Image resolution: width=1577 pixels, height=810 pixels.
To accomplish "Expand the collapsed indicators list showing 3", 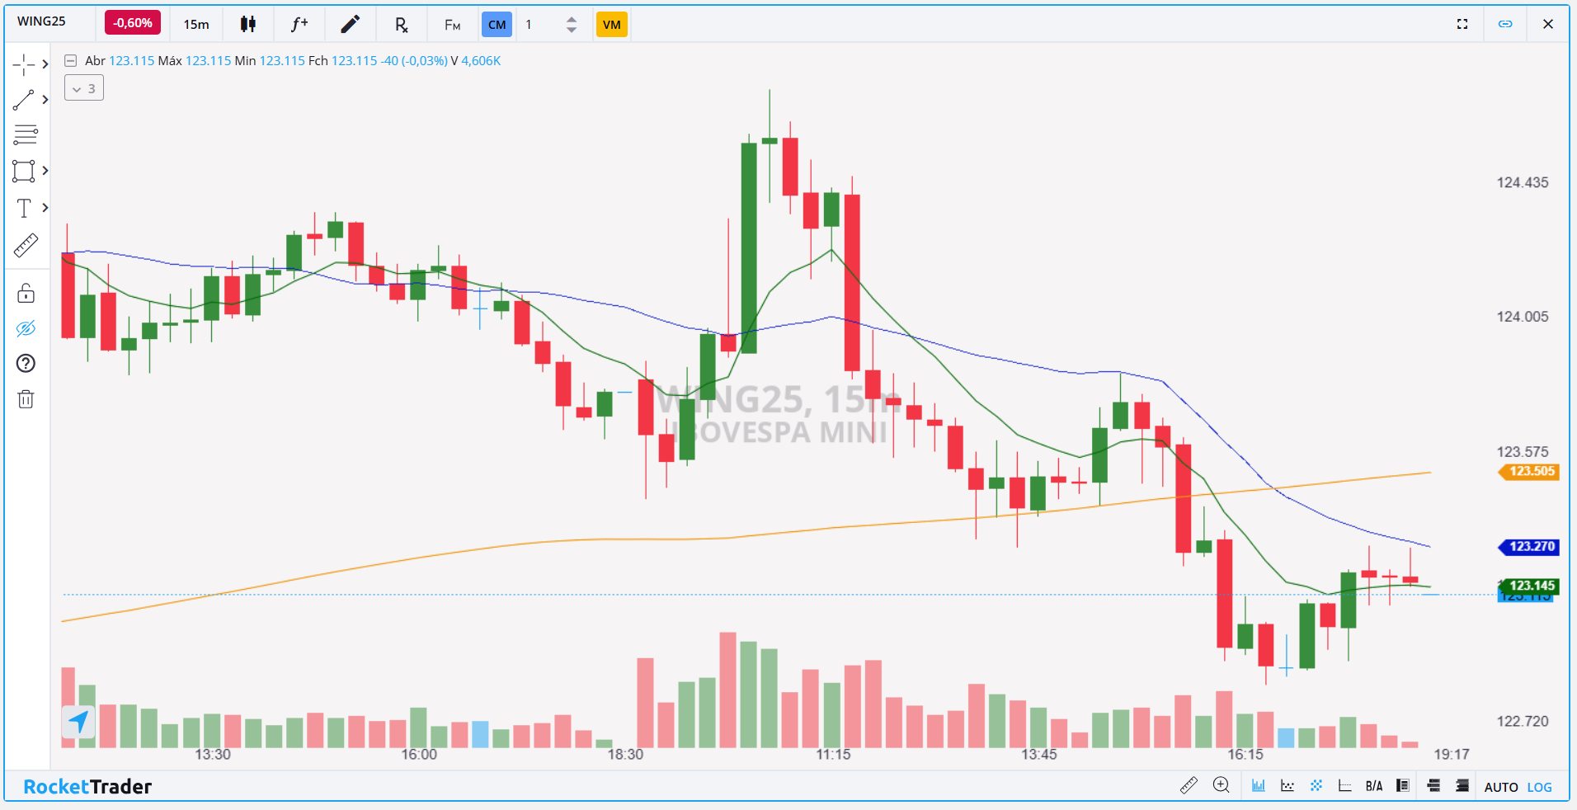I will click(x=84, y=88).
